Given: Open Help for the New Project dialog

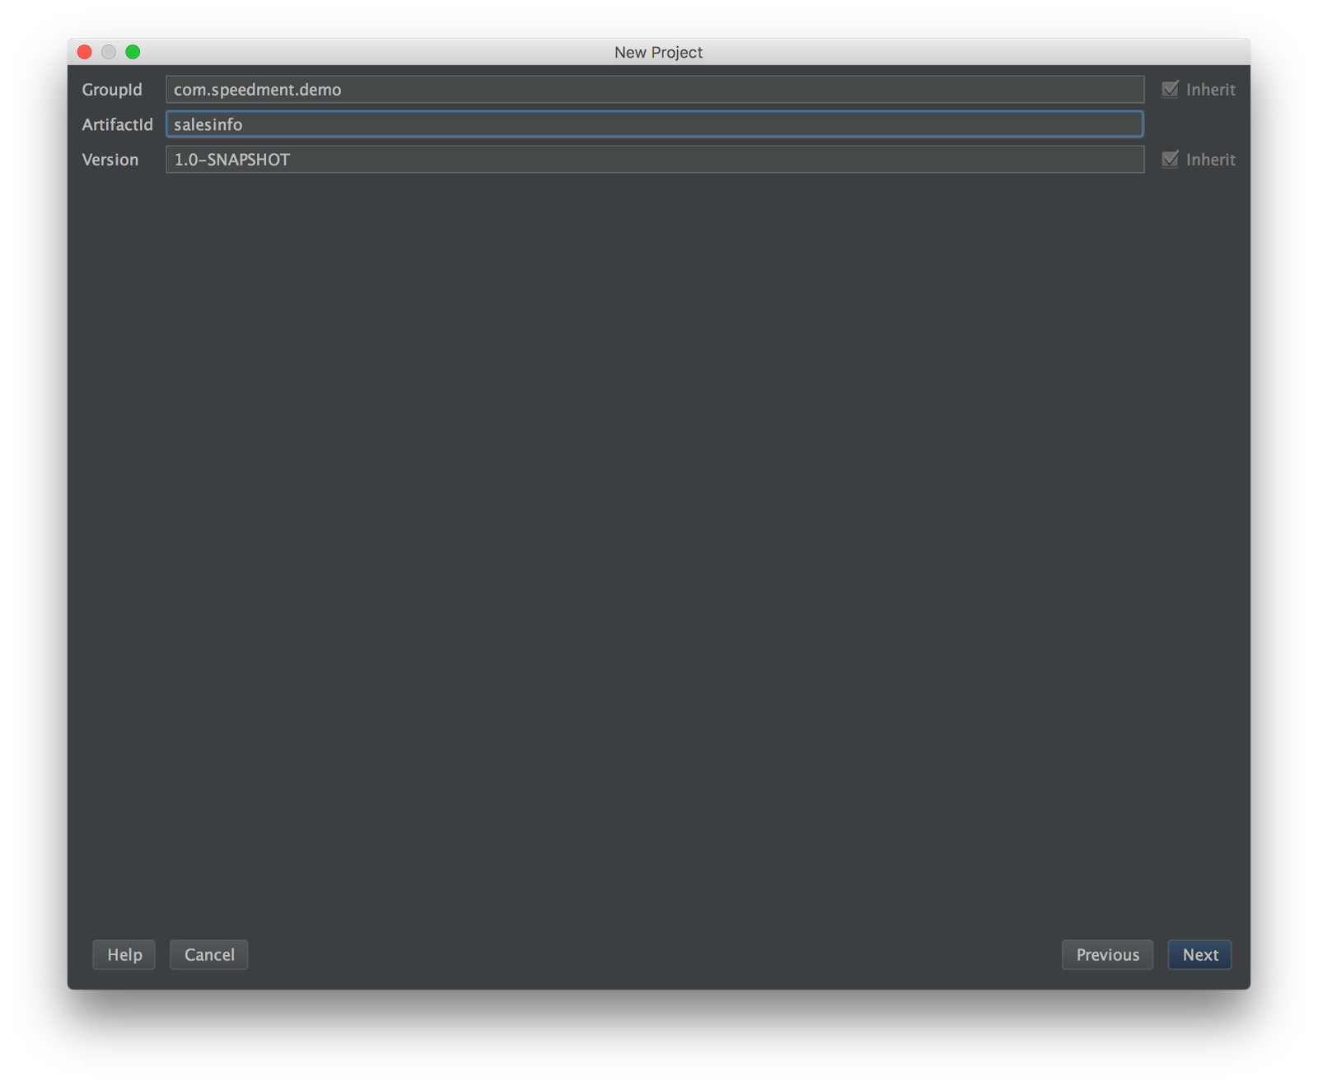Looking at the screenshot, I should (124, 955).
